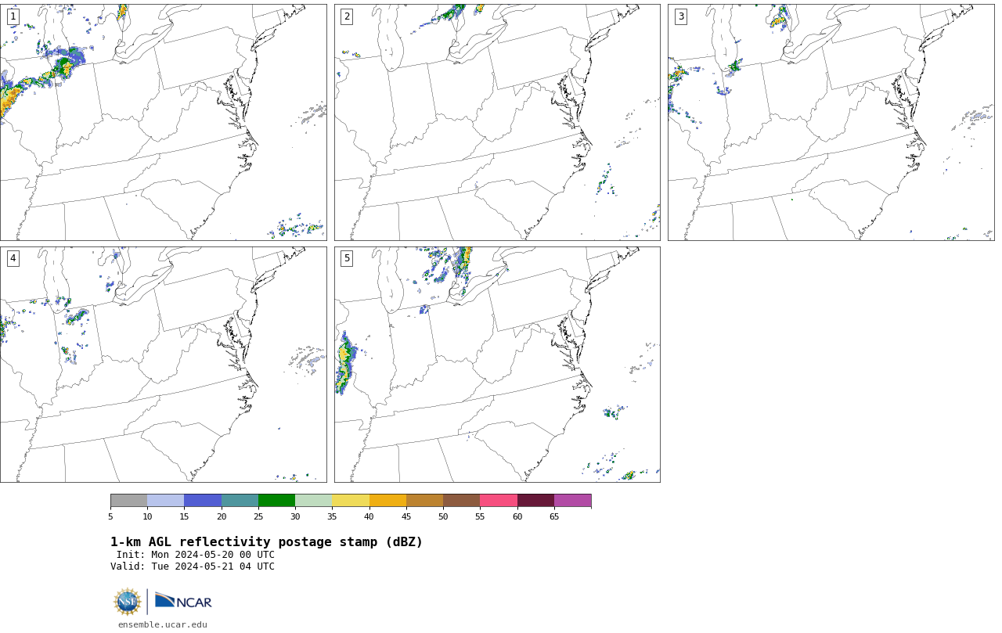The height and width of the screenshot is (633, 1002).
Task: Click the 'Init: Mon 2024-05-20 00 UTC' text
Action: [196, 555]
